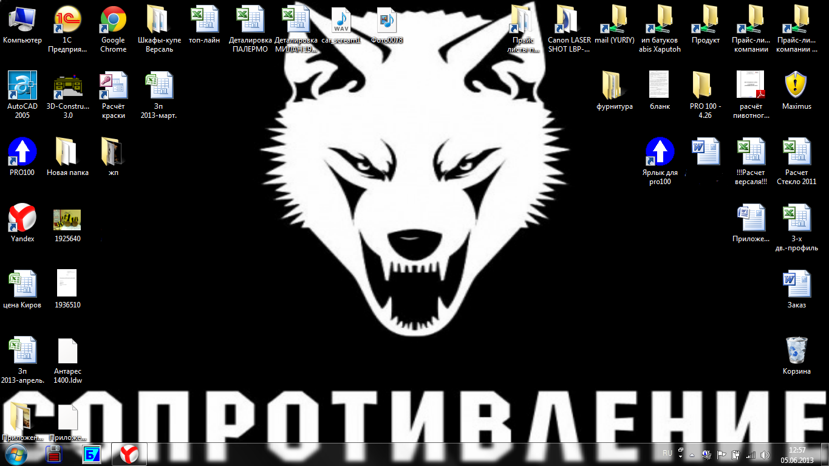
Task: Select the расчёт пивотног PDF file
Action: pyautogui.click(x=751, y=86)
